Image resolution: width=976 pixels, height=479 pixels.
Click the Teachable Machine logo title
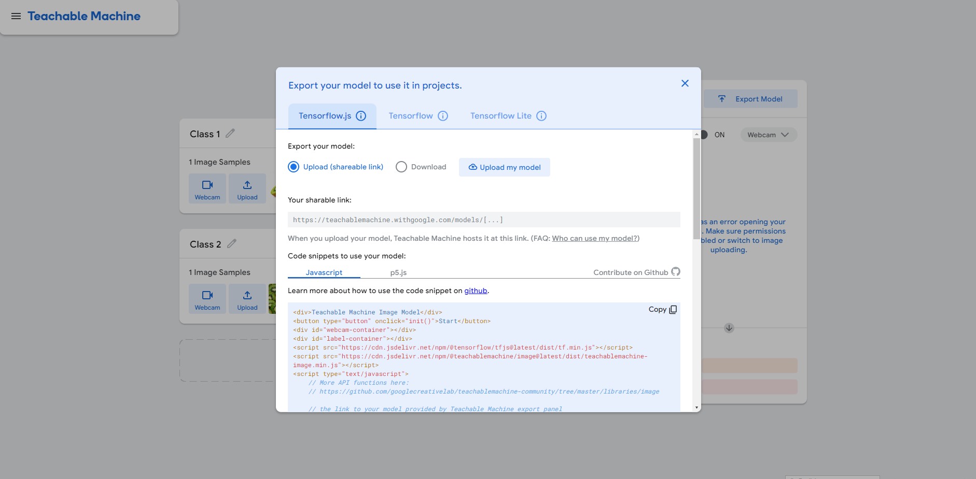pos(84,16)
